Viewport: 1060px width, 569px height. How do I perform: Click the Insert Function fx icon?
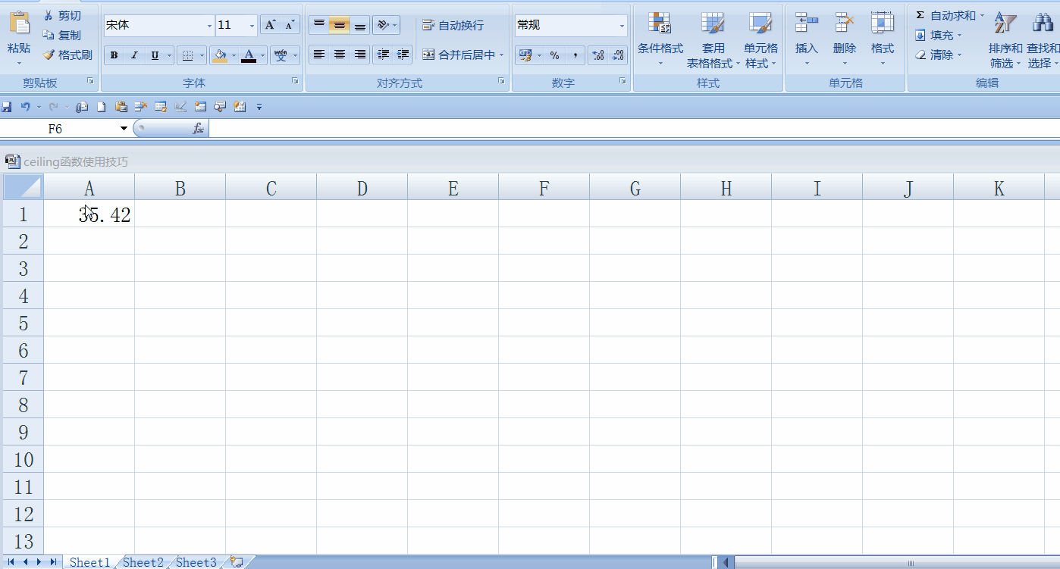coord(198,129)
